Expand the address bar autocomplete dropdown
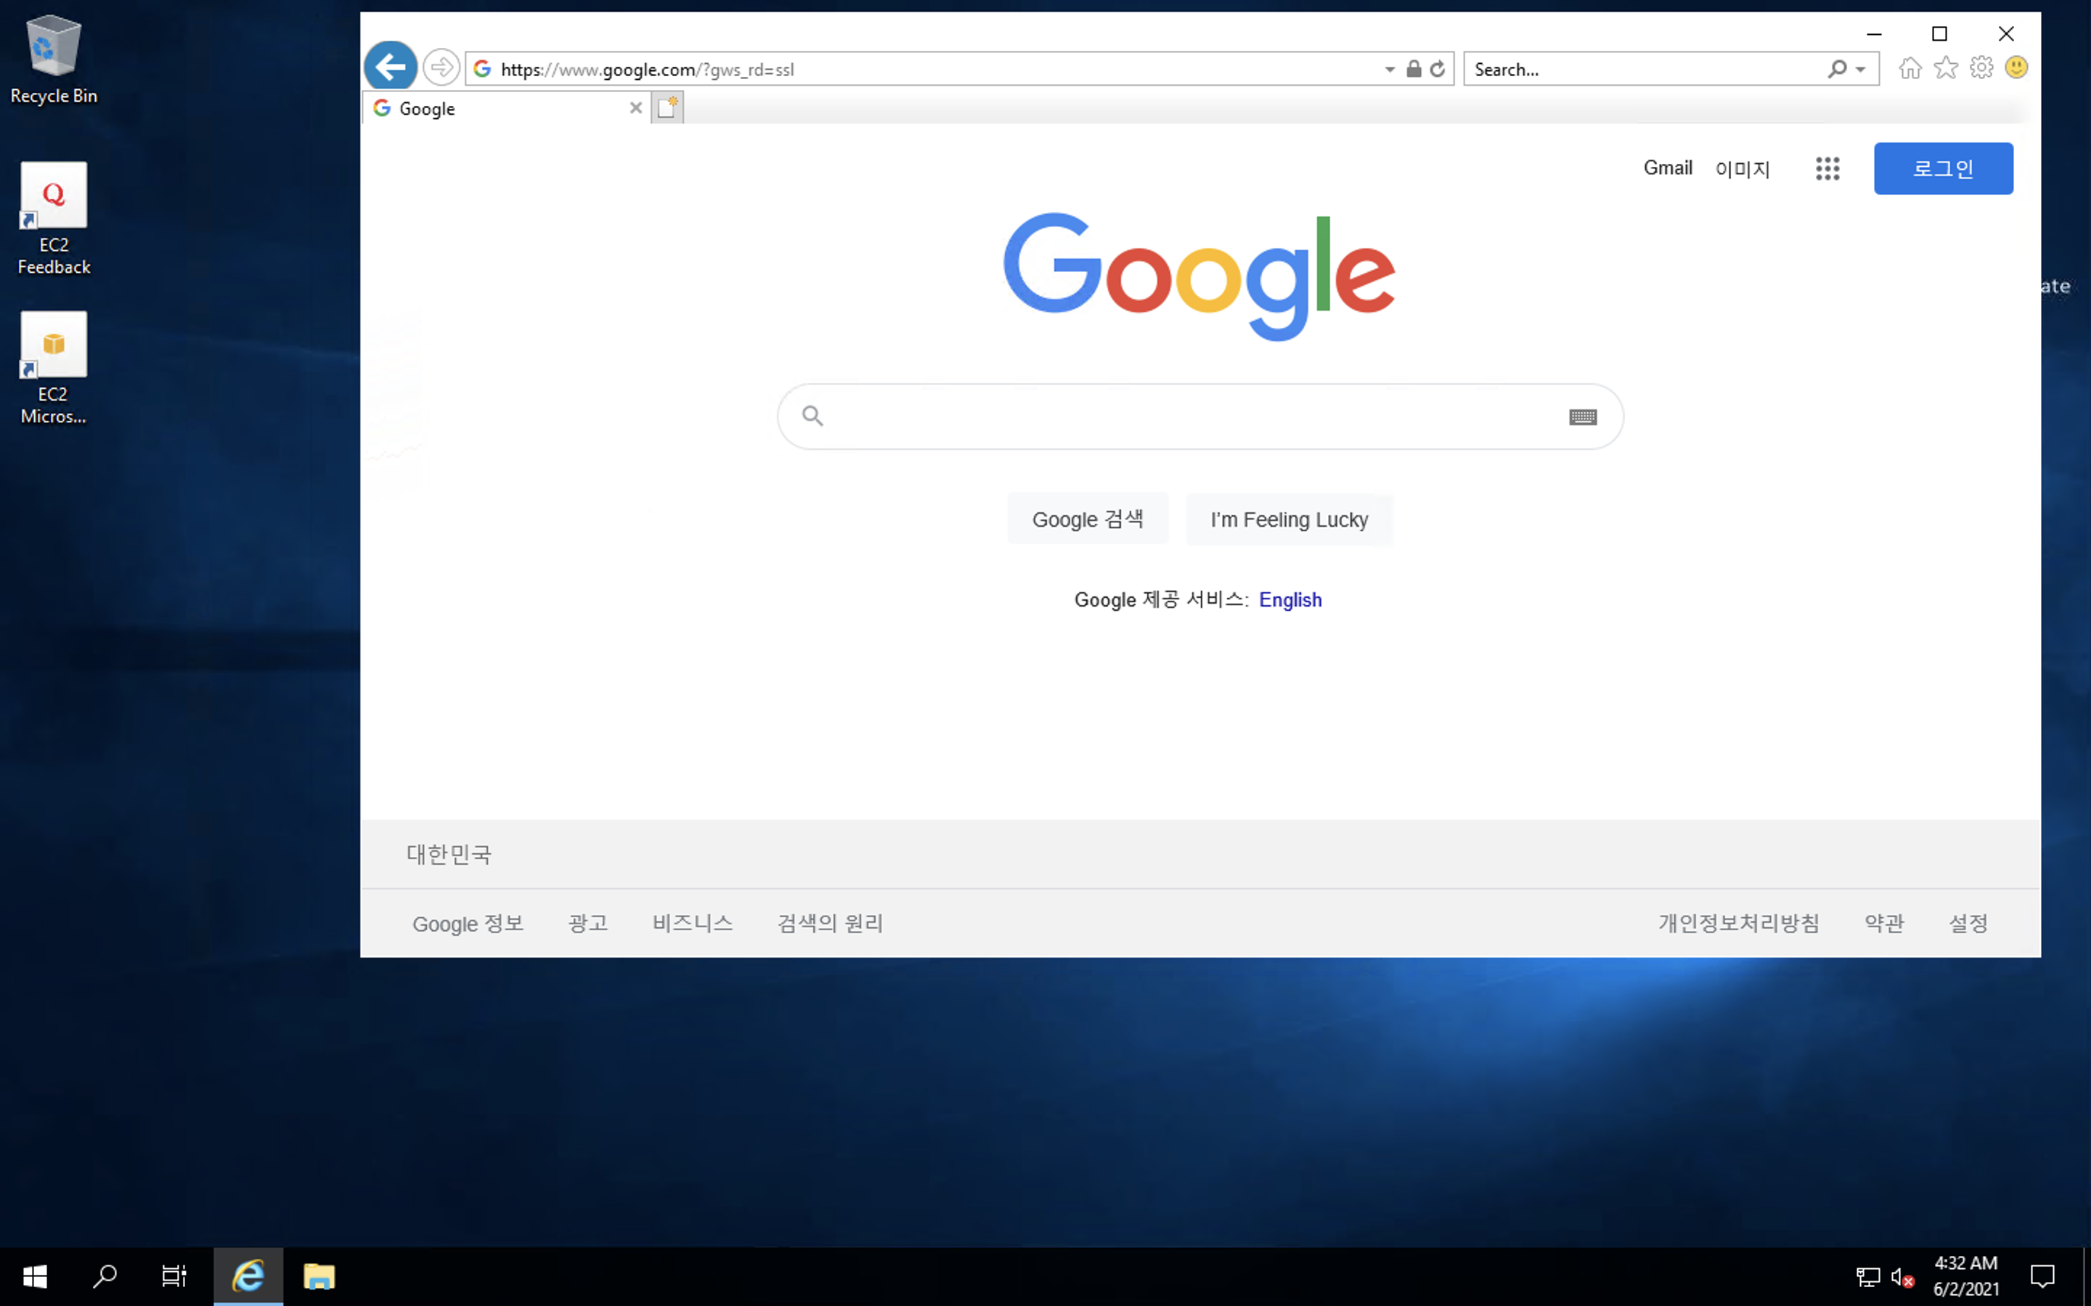 point(1390,69)
